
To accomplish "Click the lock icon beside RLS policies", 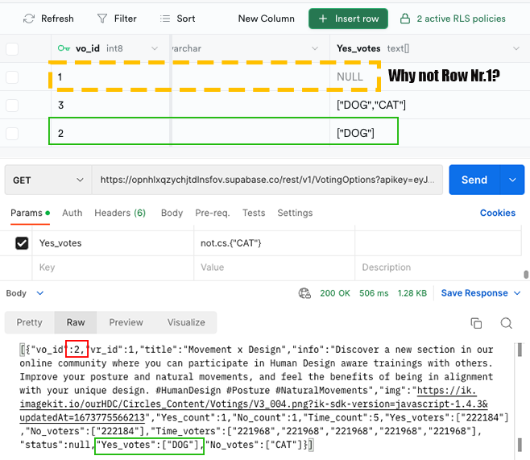I will click(x=405, y=19).
